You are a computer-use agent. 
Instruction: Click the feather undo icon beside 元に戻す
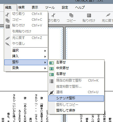[8, 38]
